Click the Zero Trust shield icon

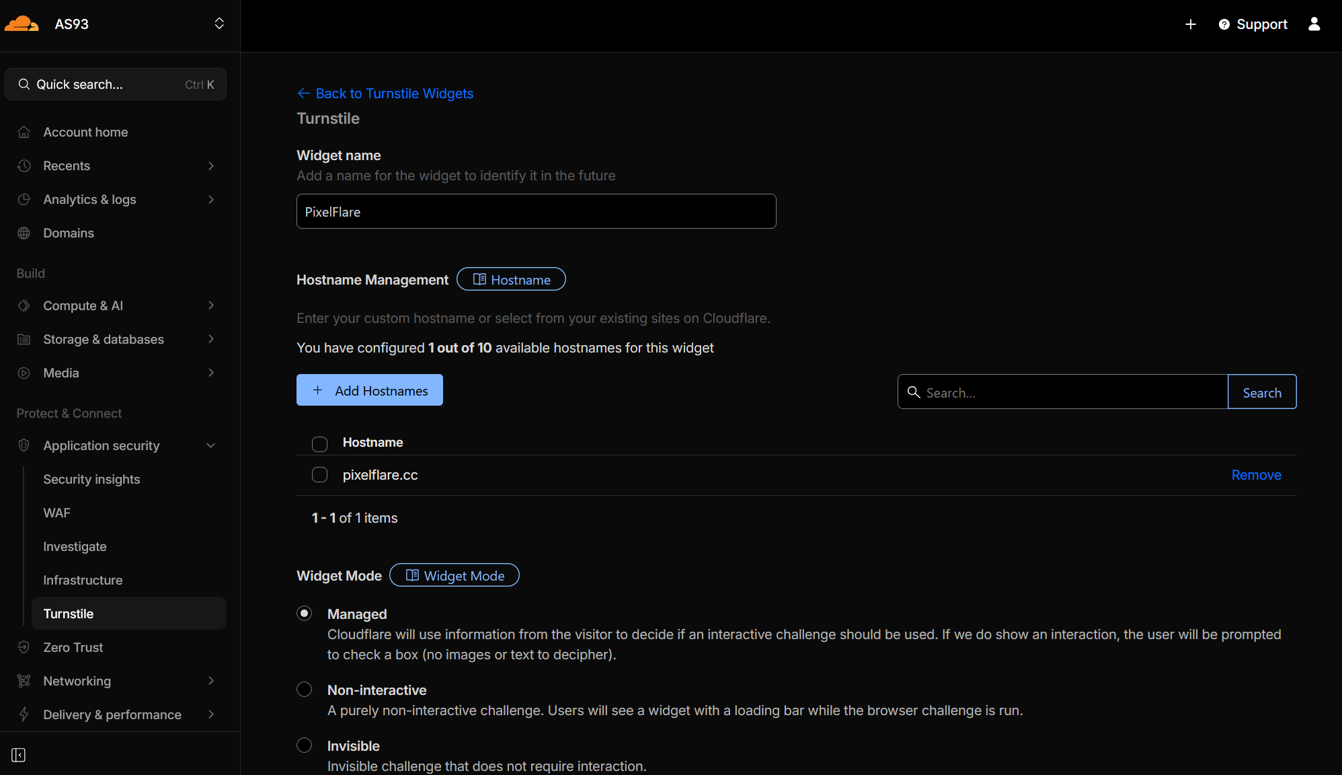(24, 647)
